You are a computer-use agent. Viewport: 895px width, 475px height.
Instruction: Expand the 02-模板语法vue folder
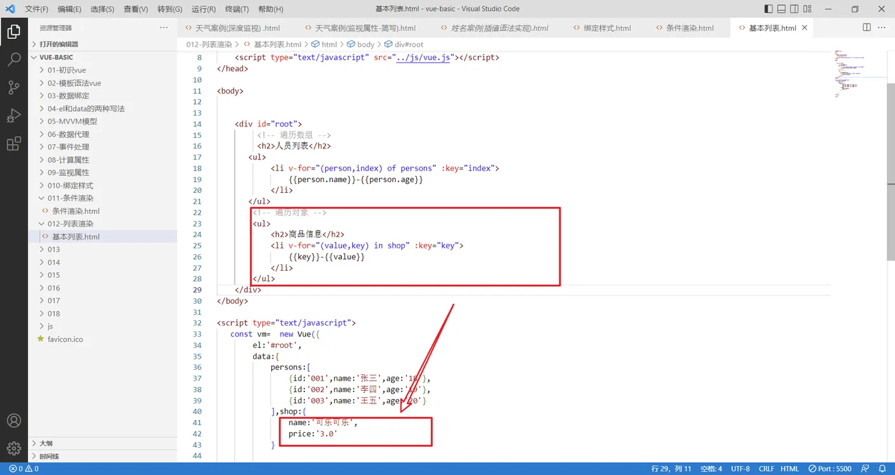point(102,83)
